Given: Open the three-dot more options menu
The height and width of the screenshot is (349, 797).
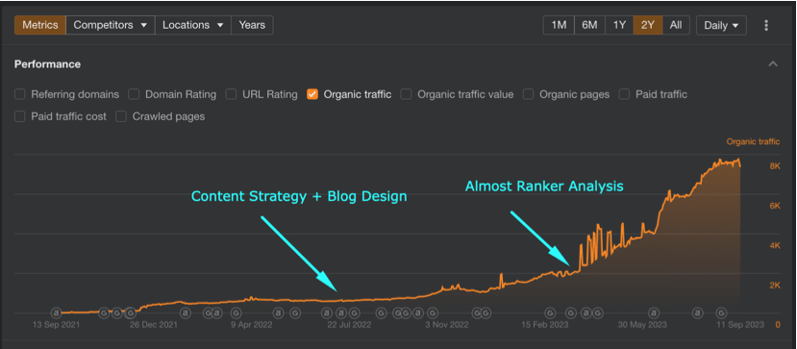Looking at the screenshot, I should 766,25.
